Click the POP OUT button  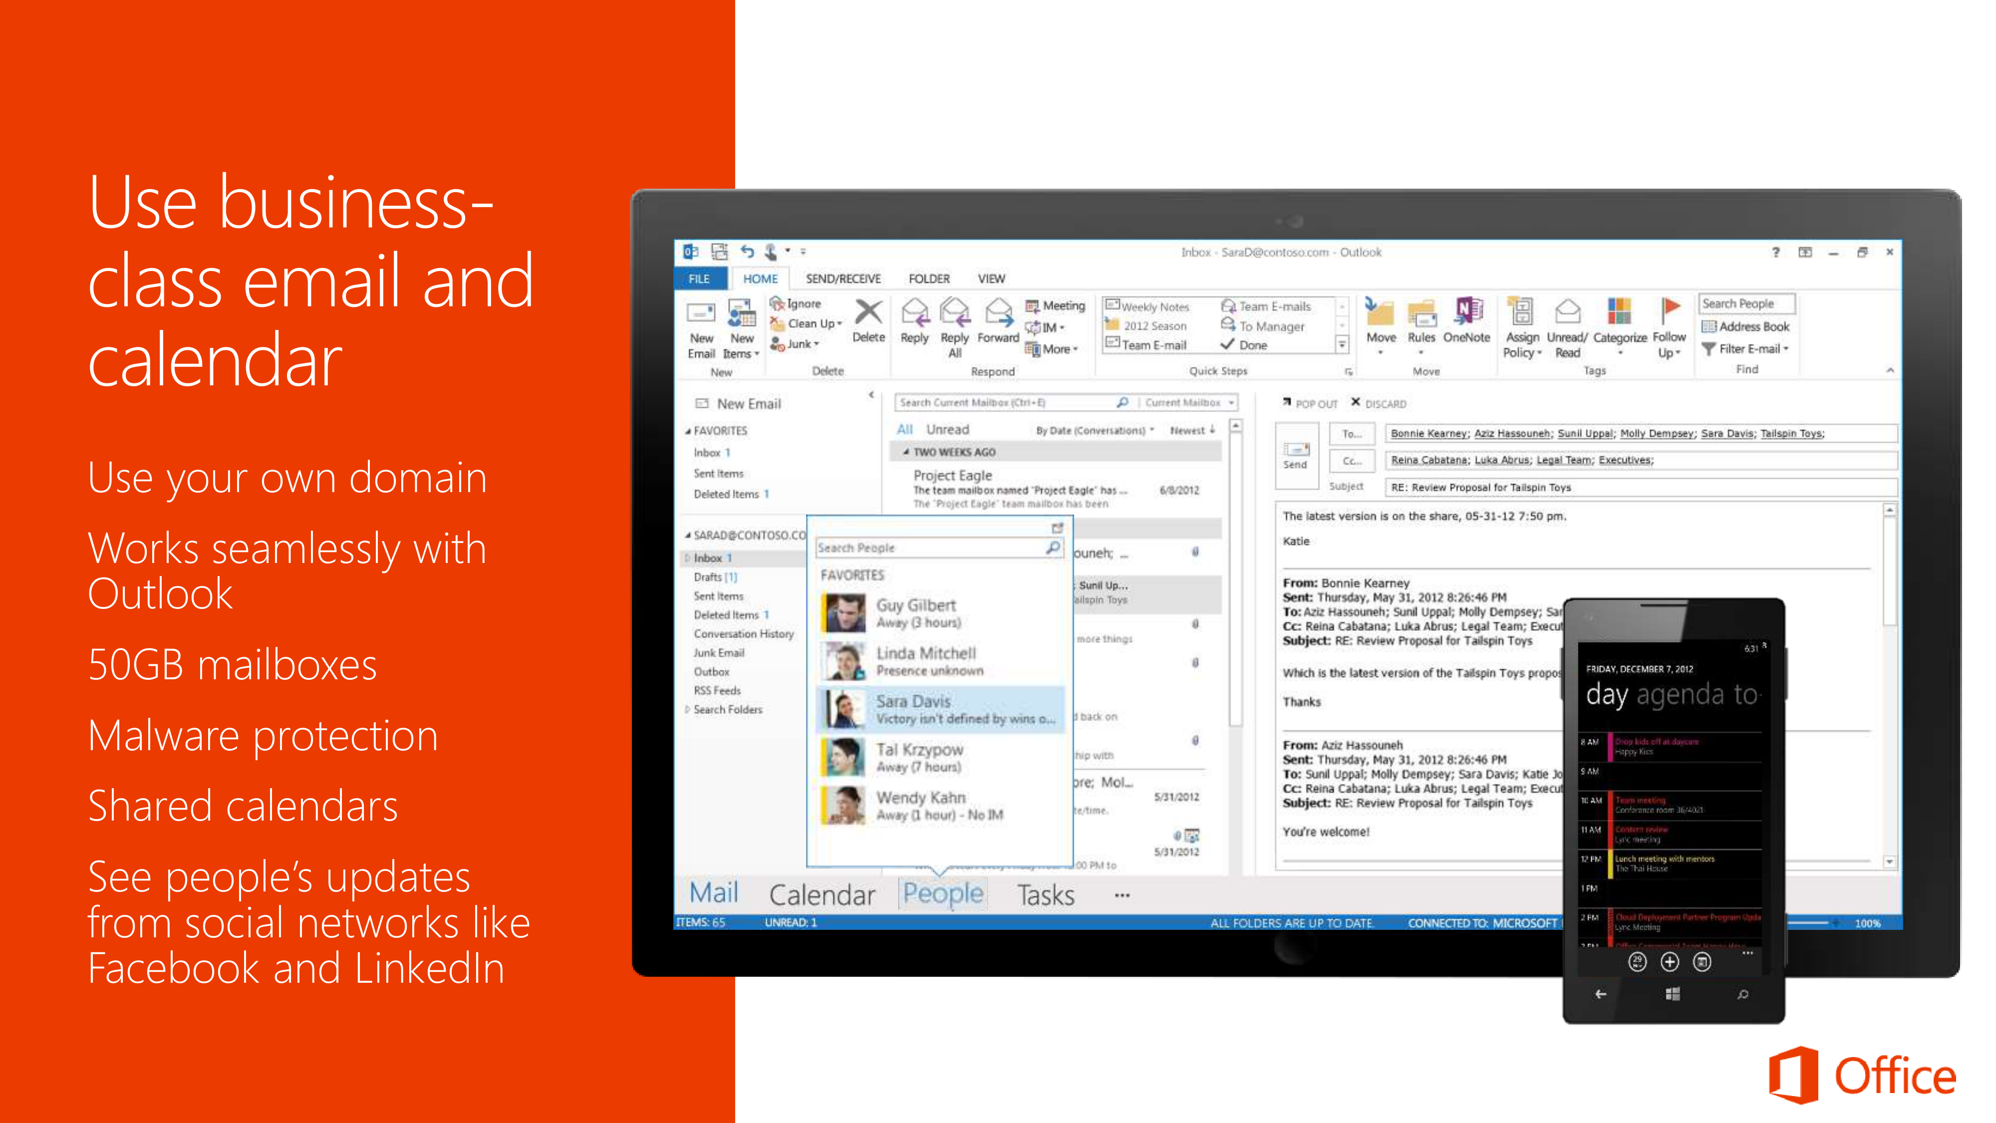[x=1310, y=404]
